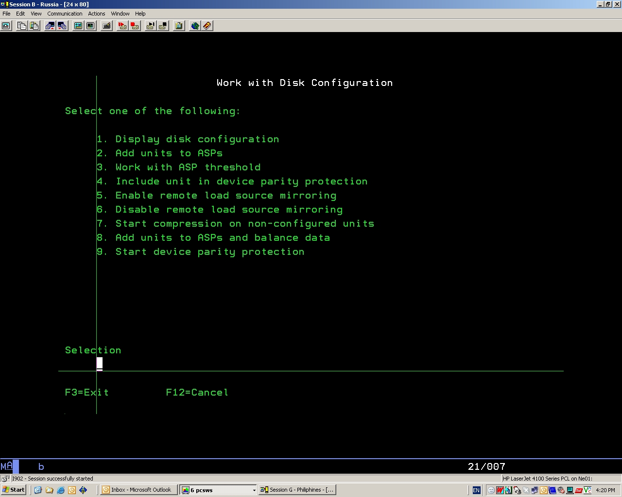This screenshot has width=622, height=497.
Task: Click the Copy toolbar icon
Action: click(x=21, y=26)
